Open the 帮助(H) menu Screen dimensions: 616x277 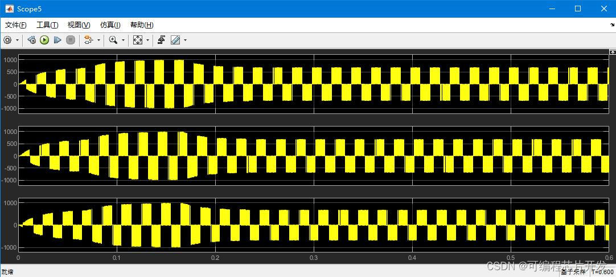(142, 25)
